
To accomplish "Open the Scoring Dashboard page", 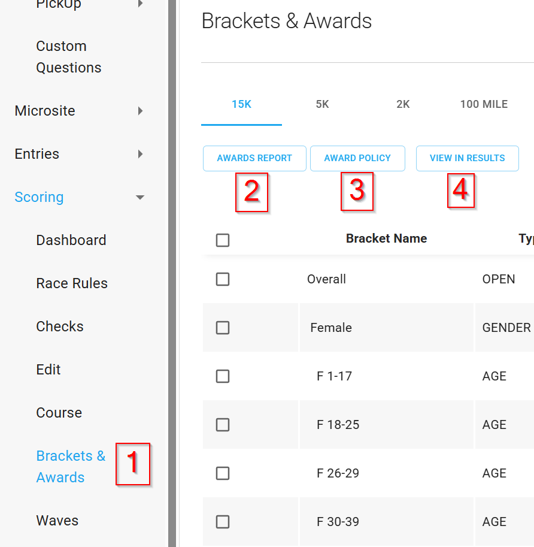I will tap(71, 240).
